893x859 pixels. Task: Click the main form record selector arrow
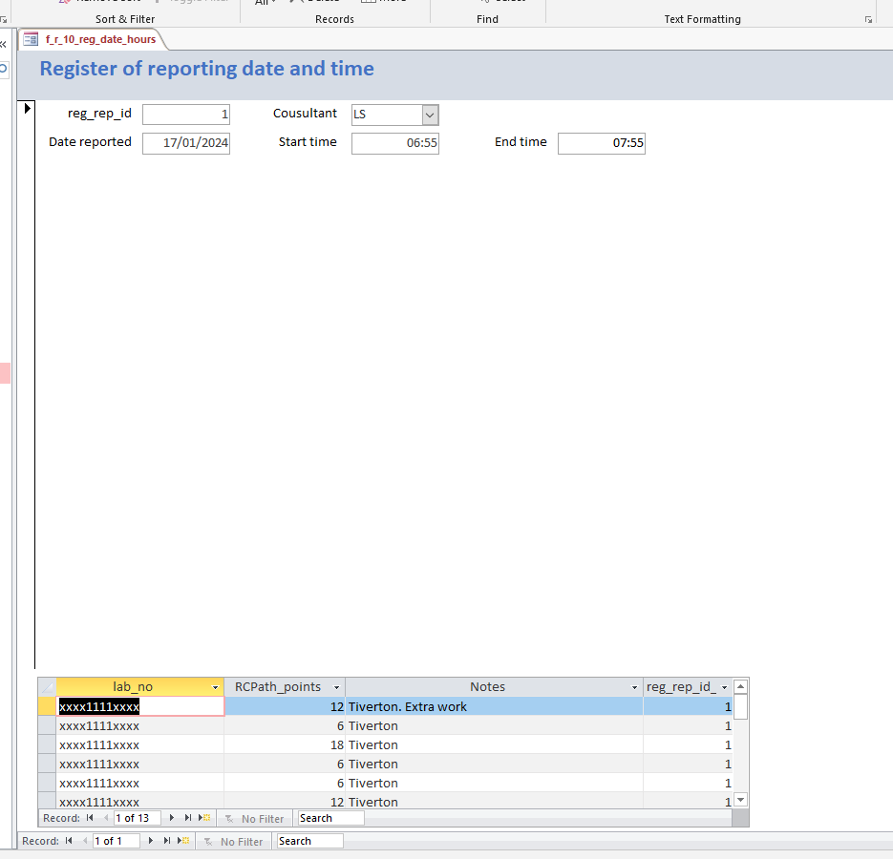27,108
